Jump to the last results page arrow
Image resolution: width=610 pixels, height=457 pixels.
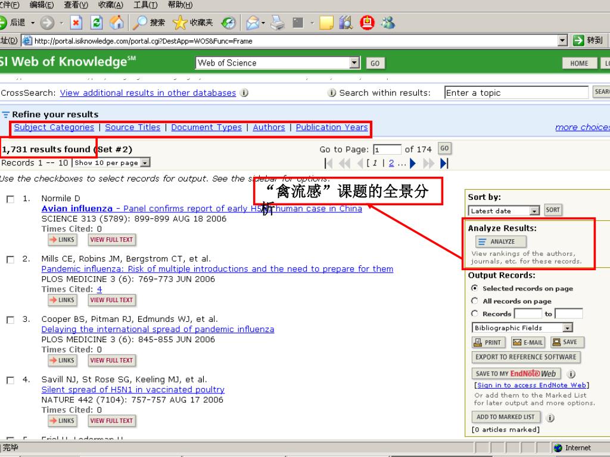click(444, 163)
